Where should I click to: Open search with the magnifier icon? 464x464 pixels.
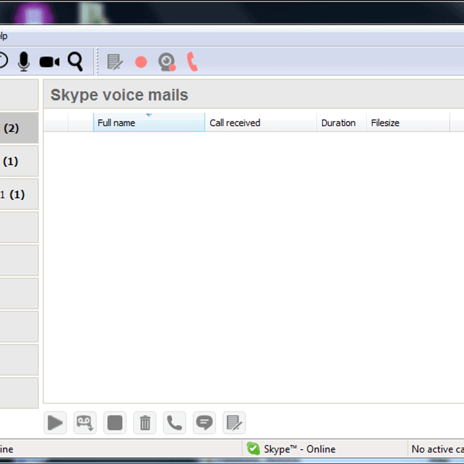coord(75,61)
